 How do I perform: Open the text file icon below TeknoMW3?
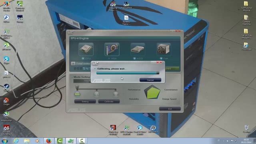point(126,20)
